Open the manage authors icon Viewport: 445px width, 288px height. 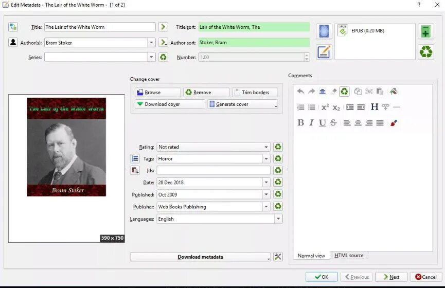[13, 42]
